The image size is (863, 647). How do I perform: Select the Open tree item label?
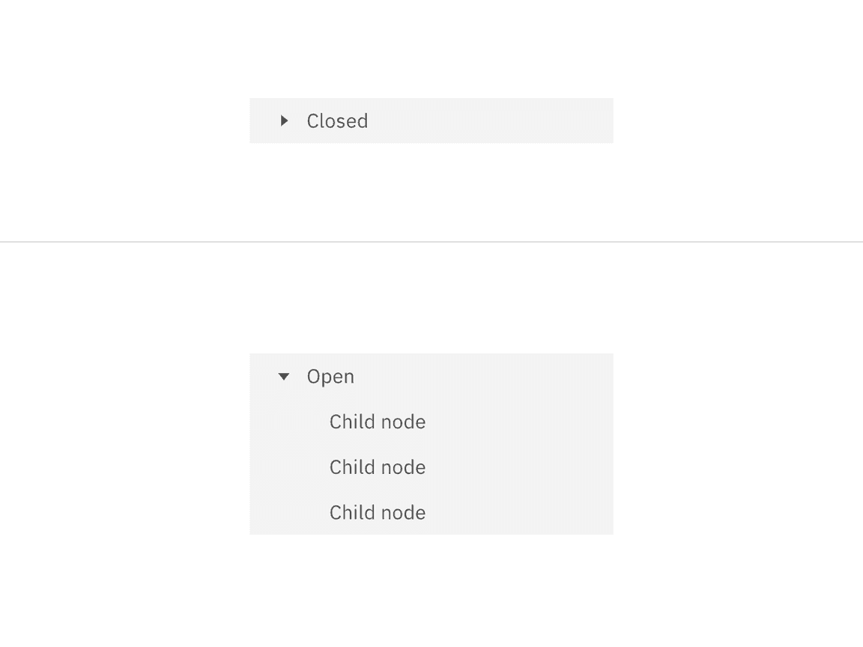[x=330, y=376]
